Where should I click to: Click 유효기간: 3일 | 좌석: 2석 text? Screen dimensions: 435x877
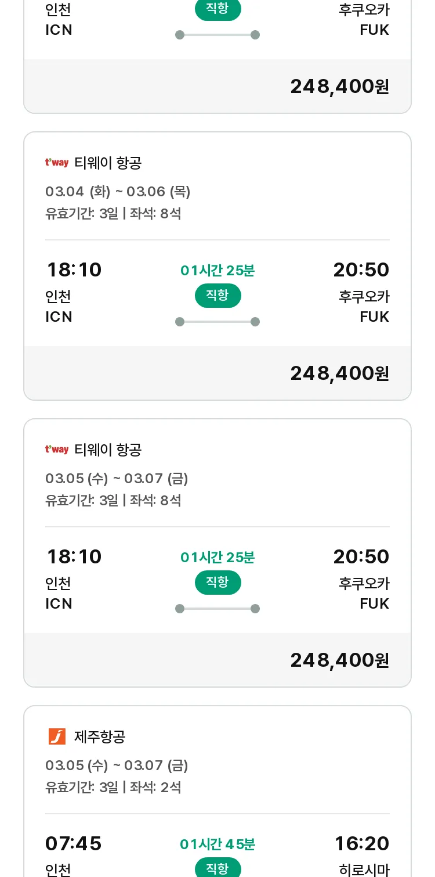pos(113,788)
